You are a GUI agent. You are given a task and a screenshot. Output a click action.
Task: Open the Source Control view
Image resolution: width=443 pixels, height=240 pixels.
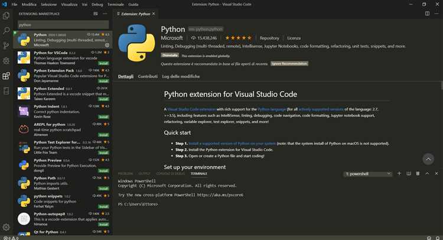coord(6,46)
